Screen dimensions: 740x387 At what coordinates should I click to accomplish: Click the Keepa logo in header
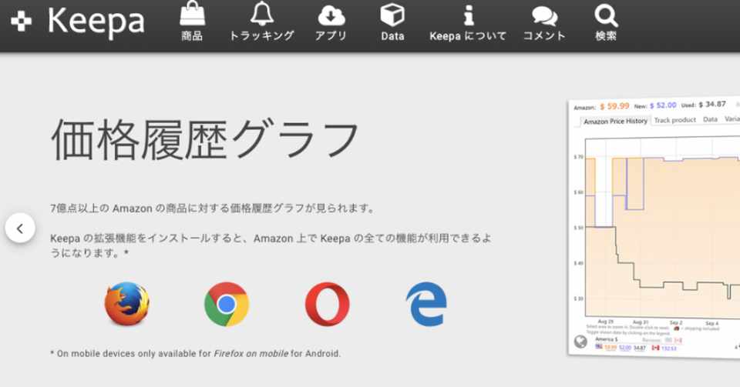point(77,22)
